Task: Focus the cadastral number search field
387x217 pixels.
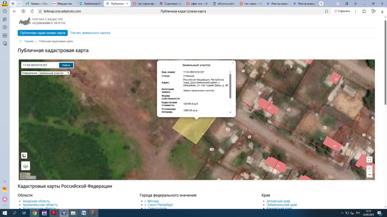Action: 40,65
